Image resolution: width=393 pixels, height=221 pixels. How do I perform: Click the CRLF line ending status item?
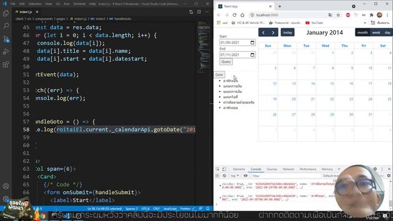156,209
